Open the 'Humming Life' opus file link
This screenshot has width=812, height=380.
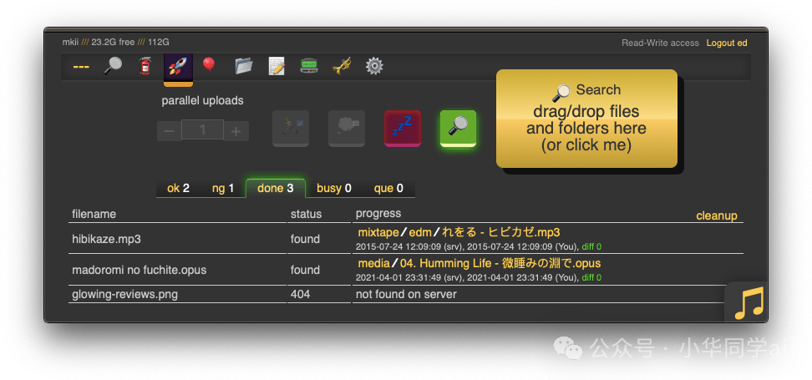pos(500,263)
